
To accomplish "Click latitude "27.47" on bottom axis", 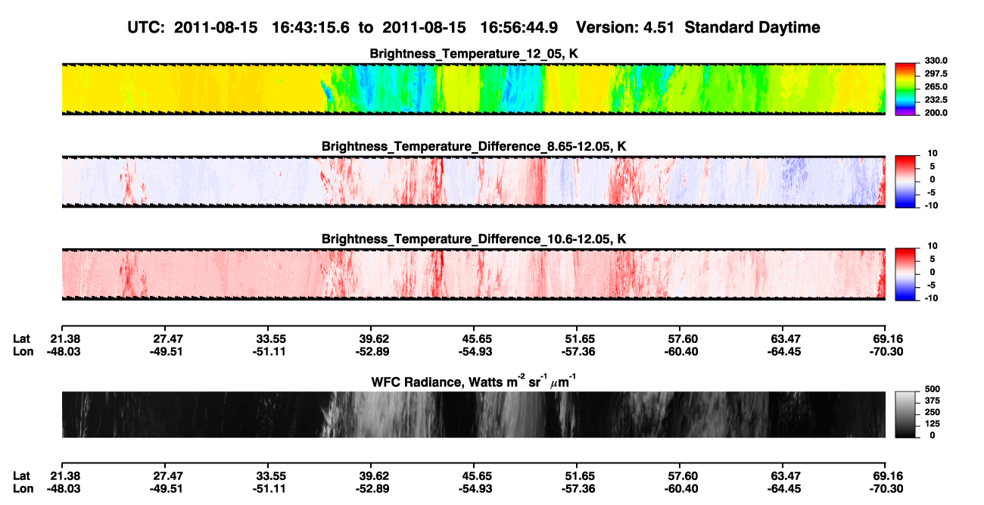I will [x=168, y=476].
